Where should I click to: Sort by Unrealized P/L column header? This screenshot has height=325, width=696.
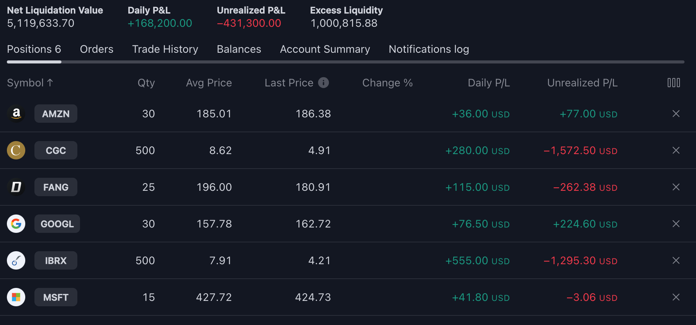tap(582, 83)
